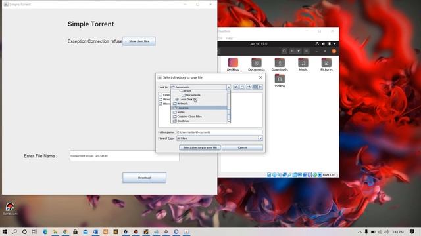Open File Explorer from the taskbar

tap(55, 231)
